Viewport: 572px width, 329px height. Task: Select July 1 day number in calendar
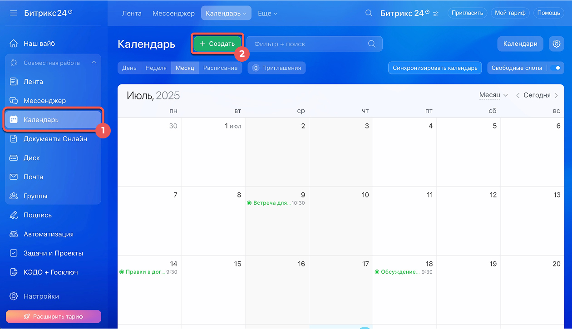click(227, 126)
